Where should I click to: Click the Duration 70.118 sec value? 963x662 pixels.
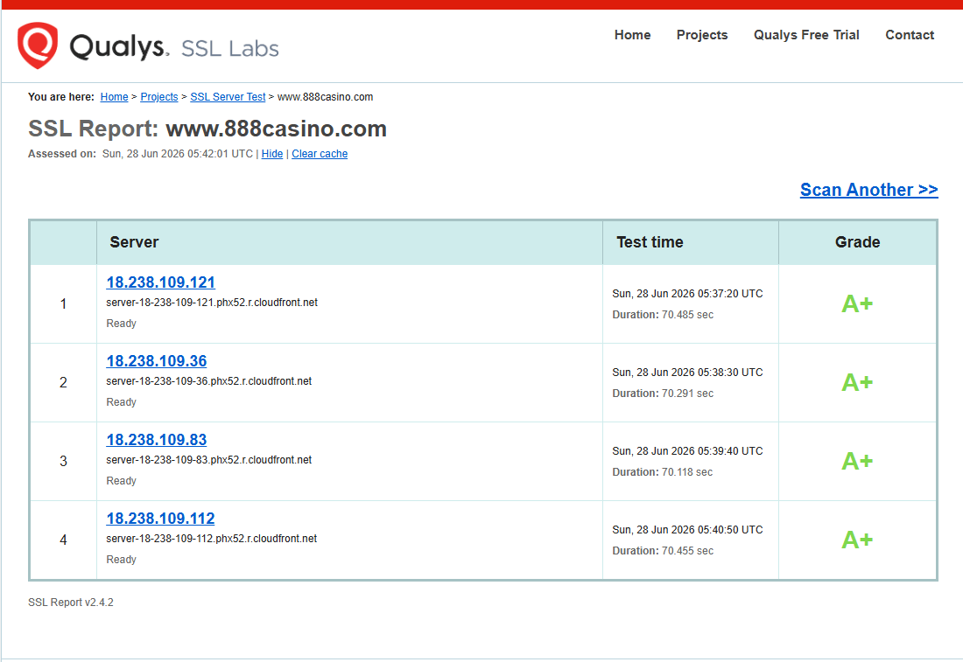(x=663, y=472)
